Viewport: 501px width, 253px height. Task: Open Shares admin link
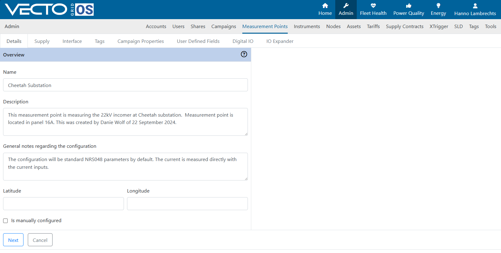(x=198, y=27)
